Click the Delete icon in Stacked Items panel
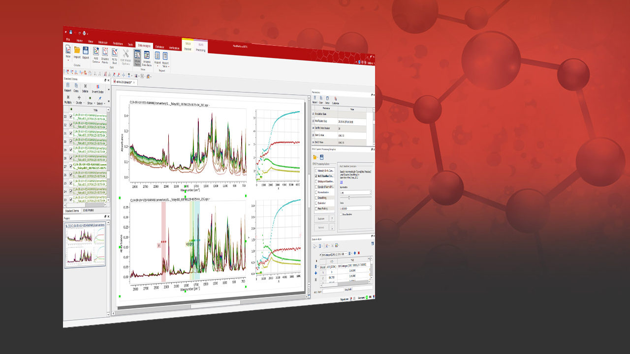The image size is (630, 354). [85, 86]
